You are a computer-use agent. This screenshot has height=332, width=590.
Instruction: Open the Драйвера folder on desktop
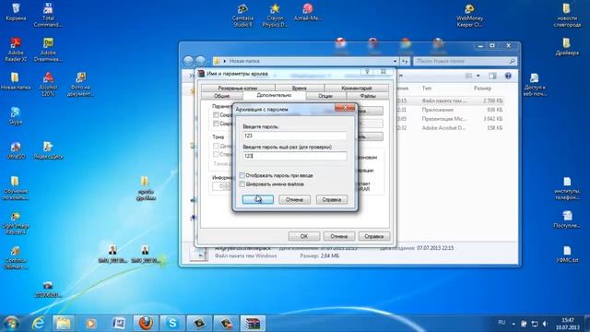coord(567,46)
